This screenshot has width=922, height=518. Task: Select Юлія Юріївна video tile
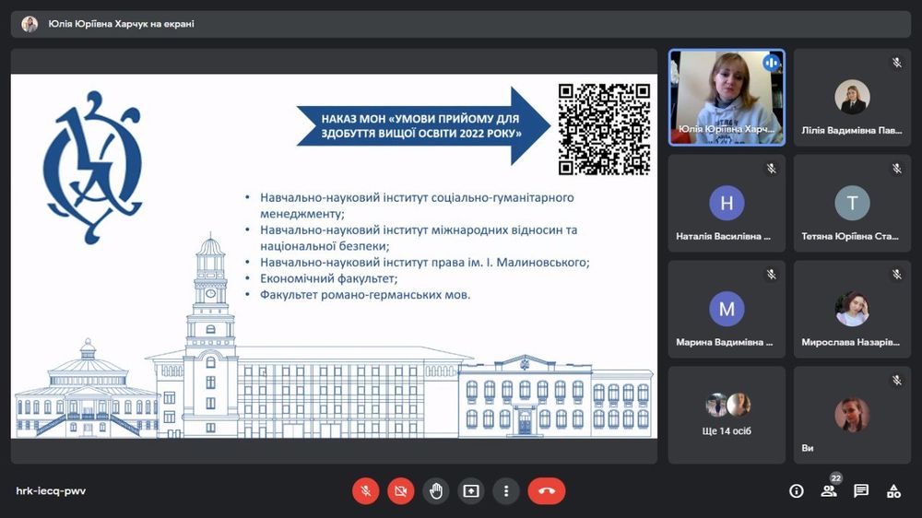(727, 97)
